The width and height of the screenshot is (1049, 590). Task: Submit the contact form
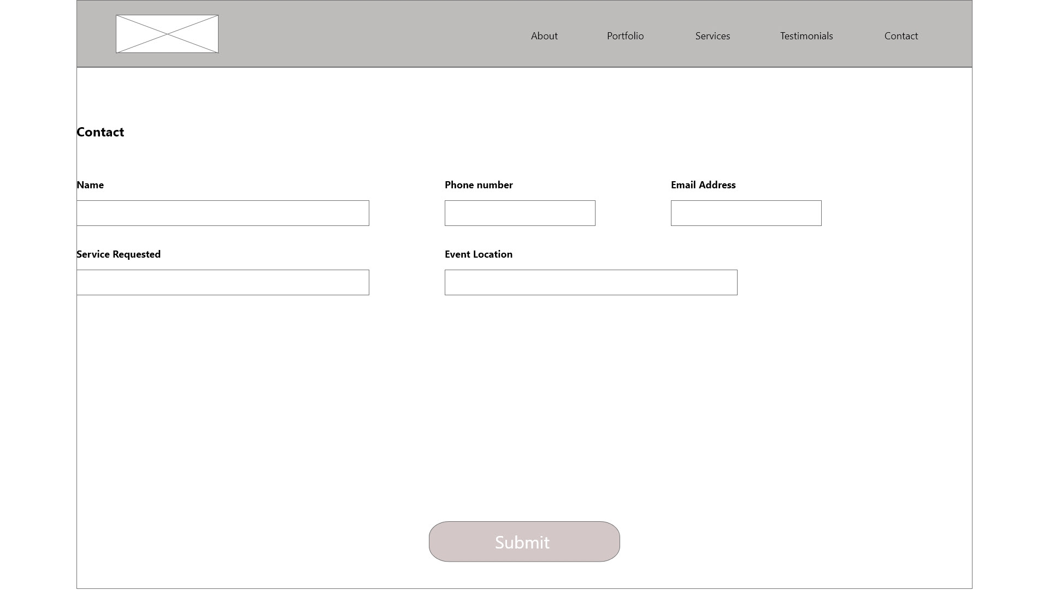pos(524,541)
